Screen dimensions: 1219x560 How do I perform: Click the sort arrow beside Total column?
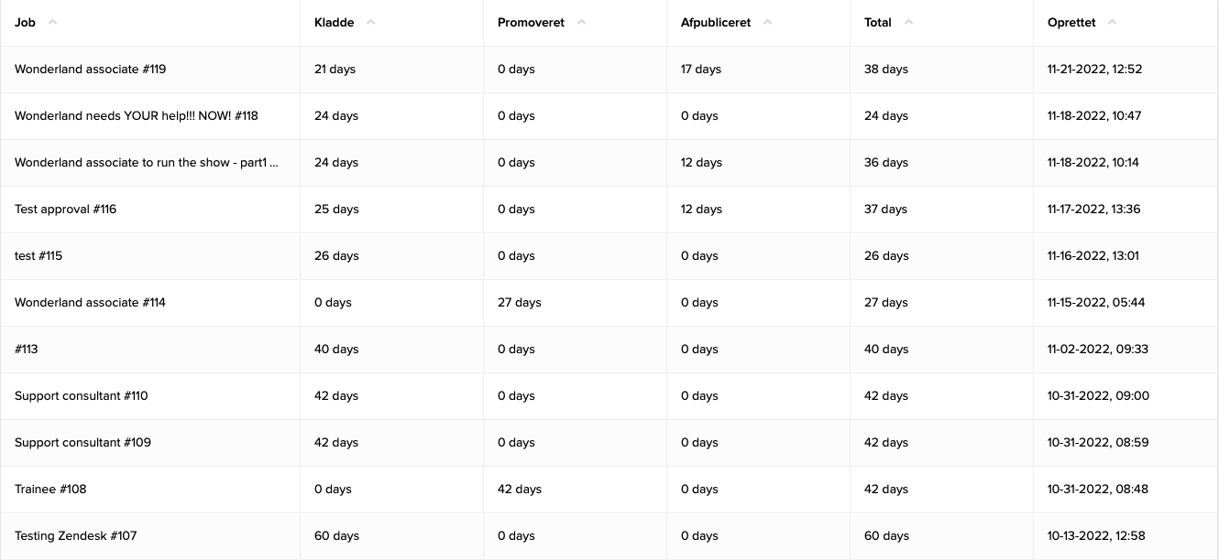pos(907,21)
